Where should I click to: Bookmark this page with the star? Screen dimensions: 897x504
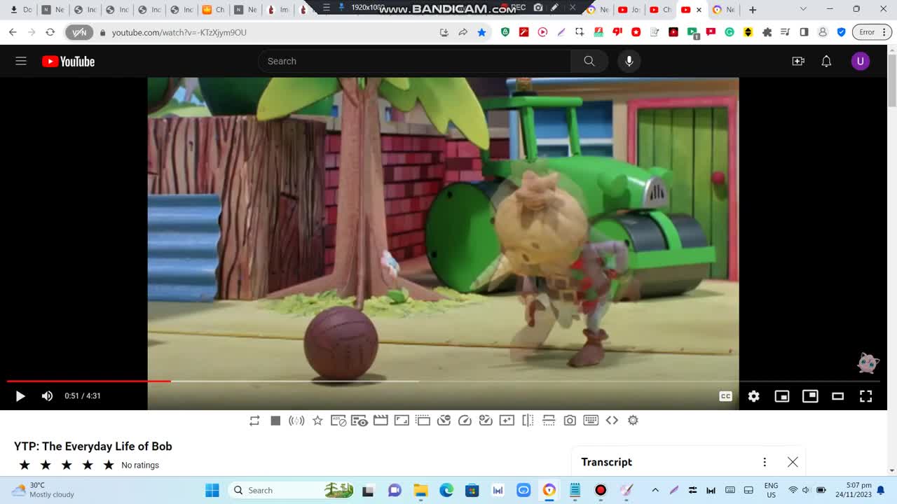click(481, 32)
